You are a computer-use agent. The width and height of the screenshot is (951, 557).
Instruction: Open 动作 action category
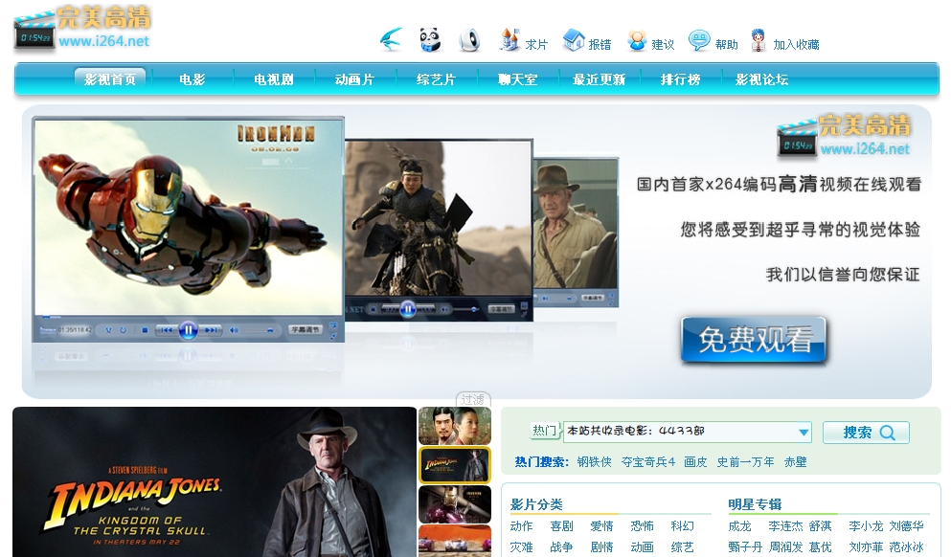[x=522, y=526]
